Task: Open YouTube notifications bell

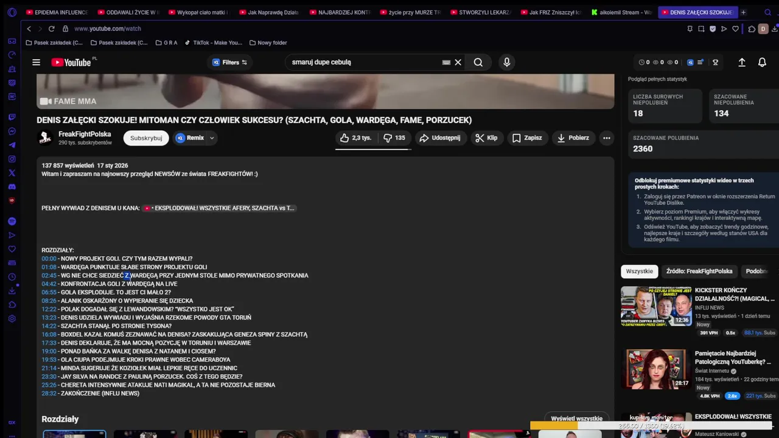Action: click(x=762, y=62)
